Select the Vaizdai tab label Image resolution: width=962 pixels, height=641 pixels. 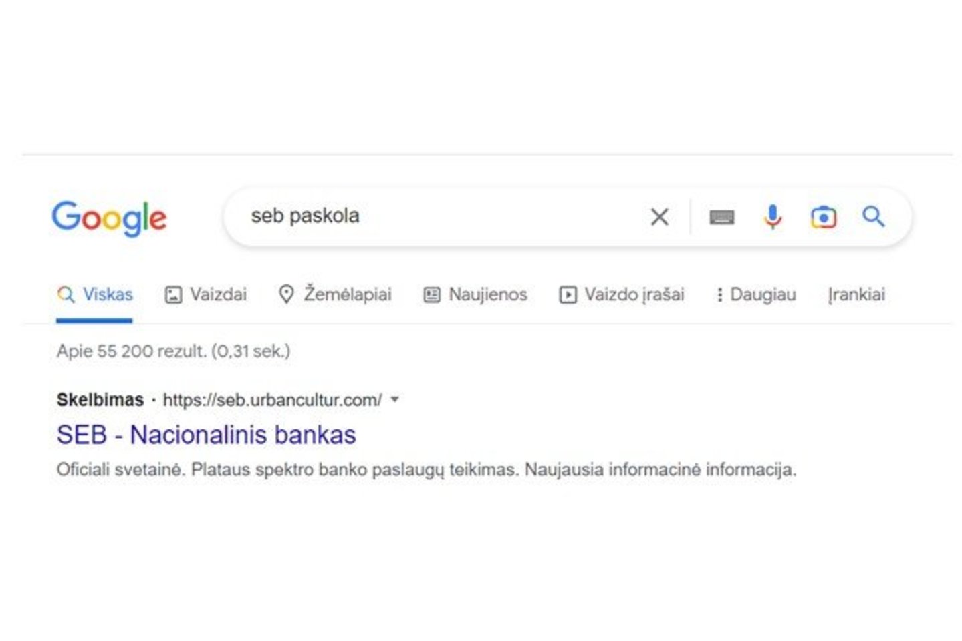pos(214,294)
